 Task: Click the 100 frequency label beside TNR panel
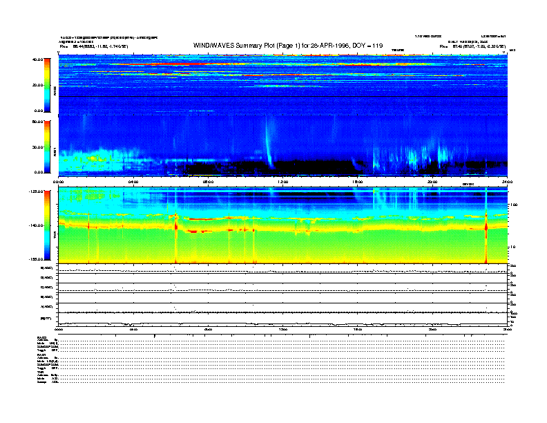click(x=514, y=205)
